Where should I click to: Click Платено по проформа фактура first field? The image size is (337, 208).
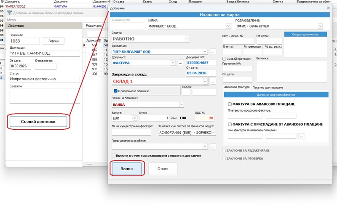coord(245,116)
